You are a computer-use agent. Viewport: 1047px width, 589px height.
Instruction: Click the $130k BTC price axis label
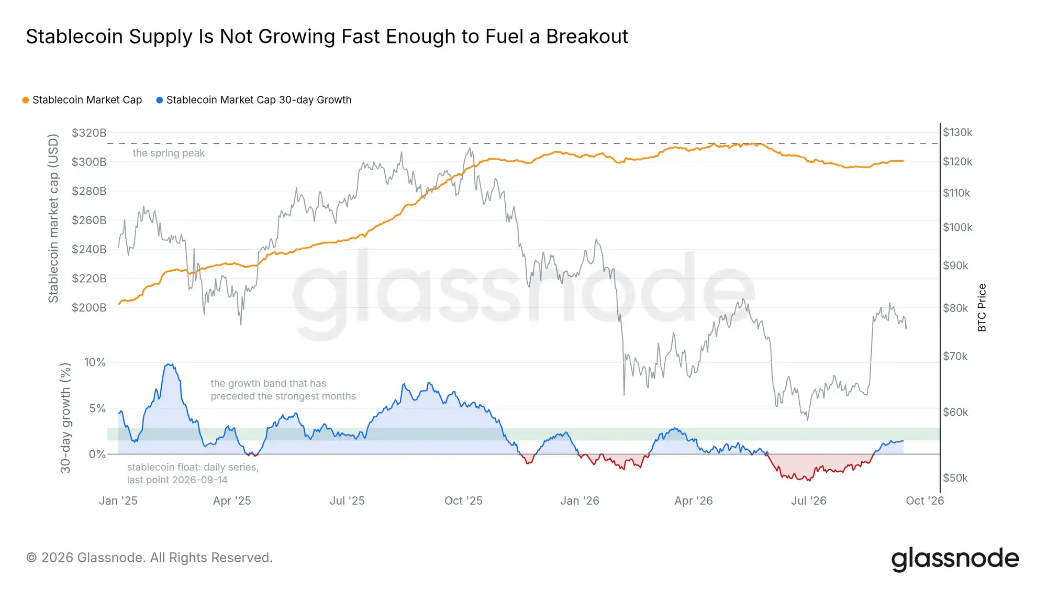point(957,132)
